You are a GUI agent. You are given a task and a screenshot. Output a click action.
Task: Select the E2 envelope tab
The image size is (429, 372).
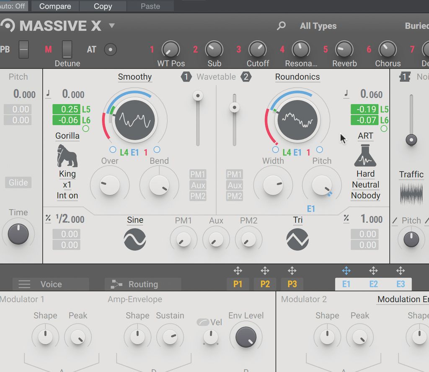373,284
